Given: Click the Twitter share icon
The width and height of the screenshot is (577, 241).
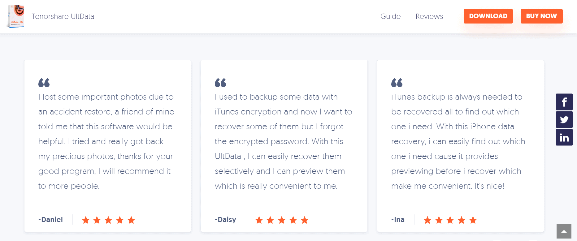Looking at the screenshot, I should pos(564,119).
